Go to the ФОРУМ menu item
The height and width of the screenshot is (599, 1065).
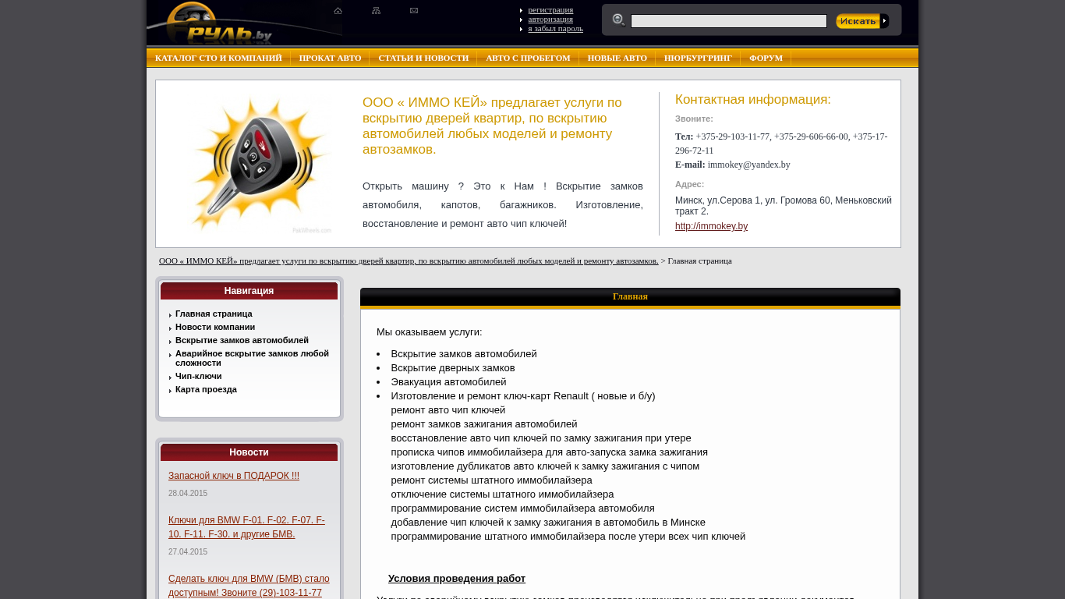click(x=766, y=58)
